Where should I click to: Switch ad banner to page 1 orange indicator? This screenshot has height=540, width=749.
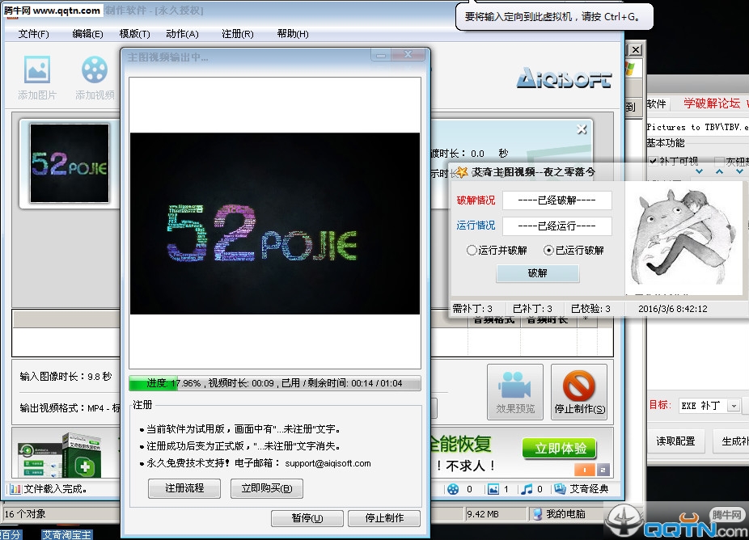(x=585, y=470)
